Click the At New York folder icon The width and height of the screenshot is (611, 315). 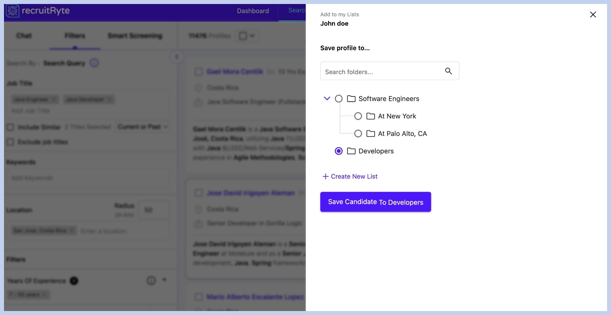(x=371, y=116)
